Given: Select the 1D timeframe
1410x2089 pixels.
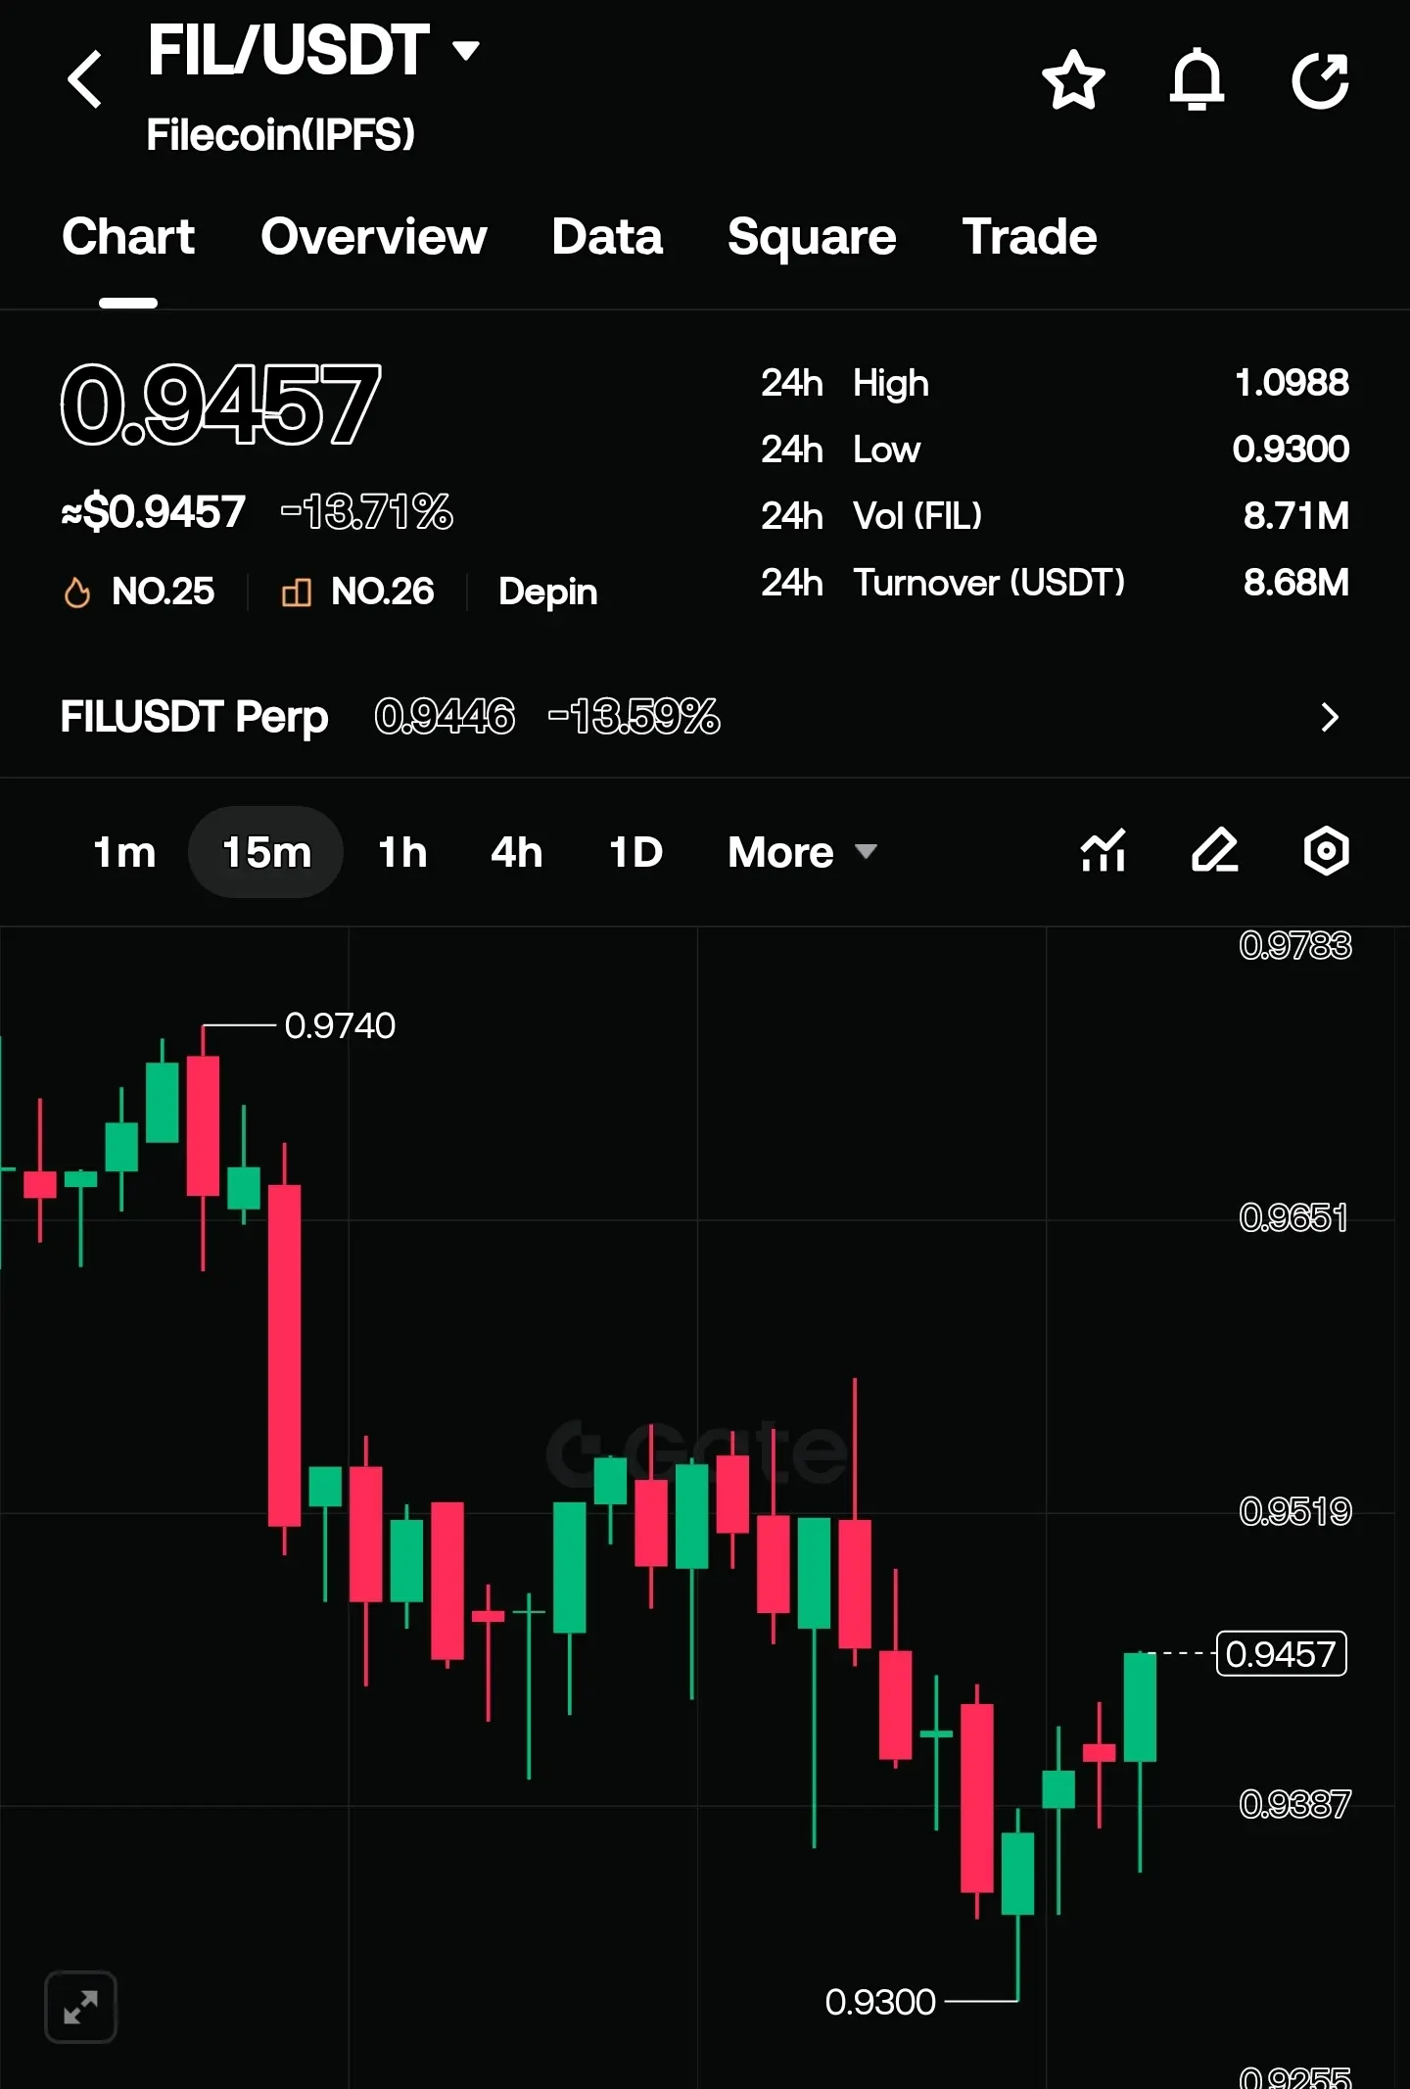Looking at the screenshot, I should 635,852.
